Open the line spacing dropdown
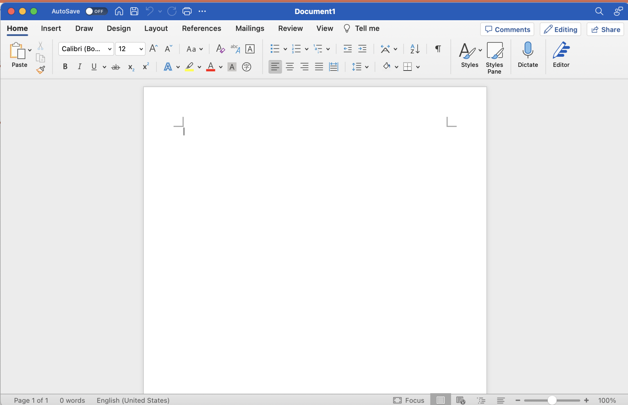The width and height of the screenshot is (628, 405). pyautogui.click(x=367, y=67)
